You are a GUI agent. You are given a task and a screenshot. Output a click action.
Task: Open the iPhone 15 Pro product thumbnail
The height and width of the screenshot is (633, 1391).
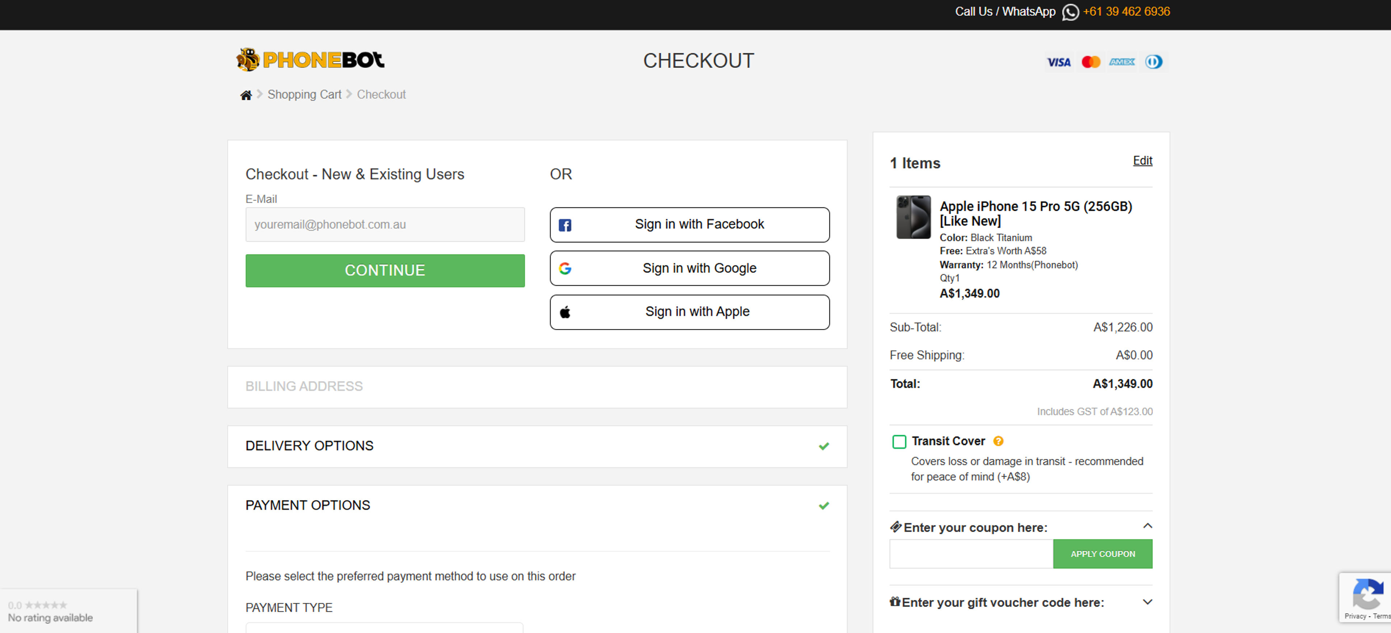(914, 217)
